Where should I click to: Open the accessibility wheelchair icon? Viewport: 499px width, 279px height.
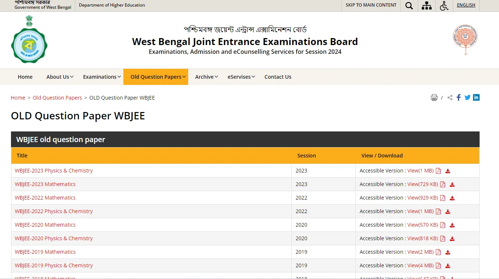click(x=444, y=5)
